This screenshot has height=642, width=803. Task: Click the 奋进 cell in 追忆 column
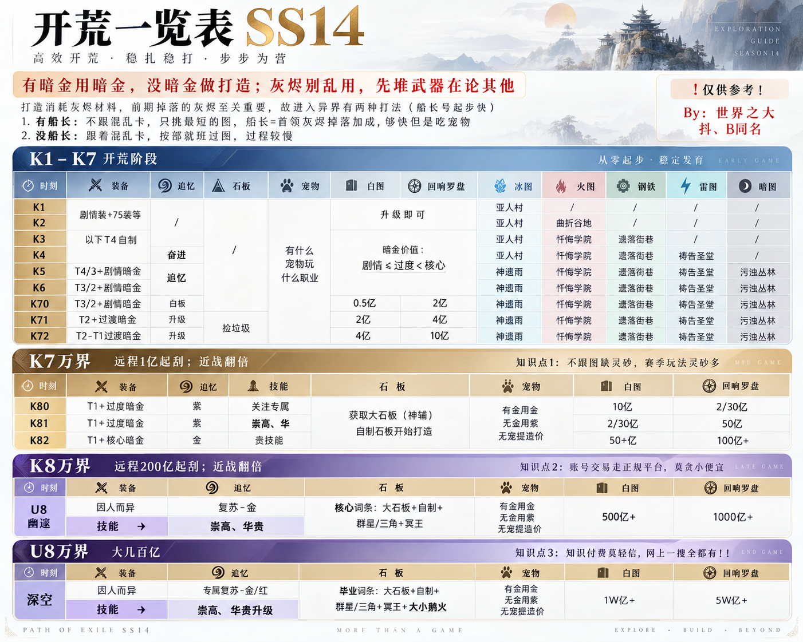176,255
